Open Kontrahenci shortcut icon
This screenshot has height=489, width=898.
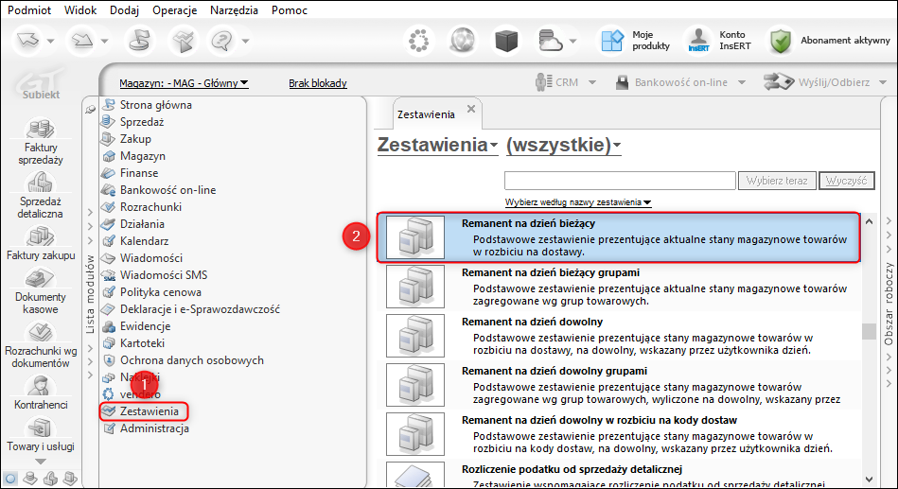(40, 386)
